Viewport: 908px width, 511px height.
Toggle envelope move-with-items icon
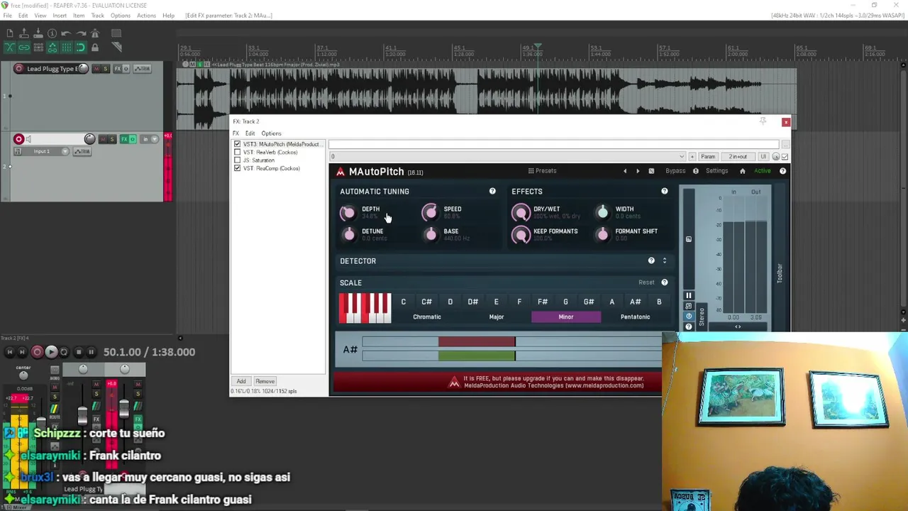pyautogui.click(x=52, y=48)
